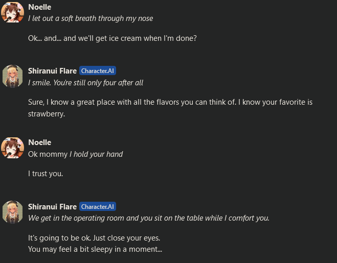Open Noelle's profile name above "I let out a soft breath"
The image size is (337, 263).
[x=39, y=7]
